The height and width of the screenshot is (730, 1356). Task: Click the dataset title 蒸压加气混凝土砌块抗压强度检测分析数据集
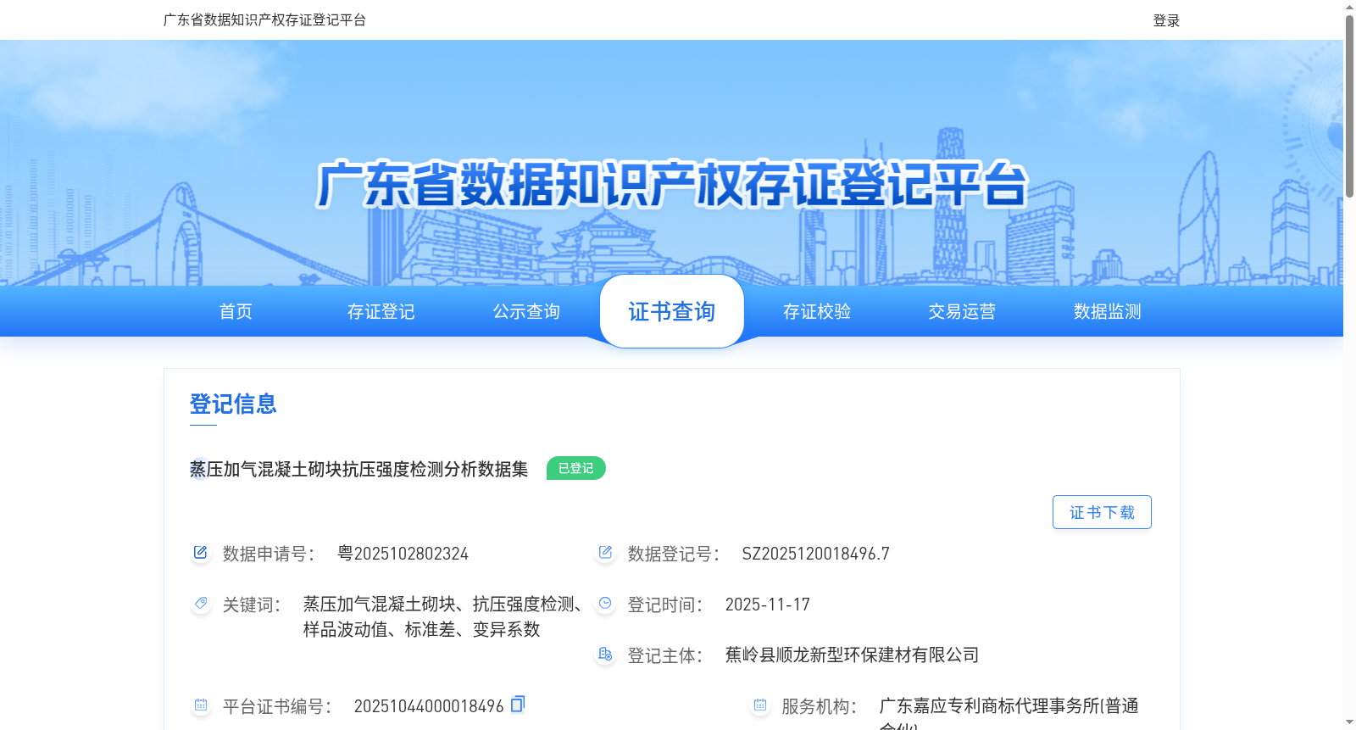coord(358,469)
